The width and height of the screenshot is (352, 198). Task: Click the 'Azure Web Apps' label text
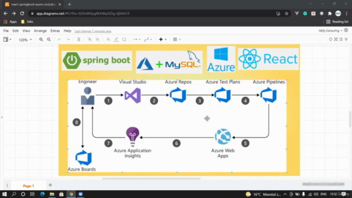[223, 153]
